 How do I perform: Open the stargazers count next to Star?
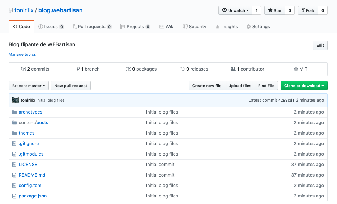[x=290, y=10]
